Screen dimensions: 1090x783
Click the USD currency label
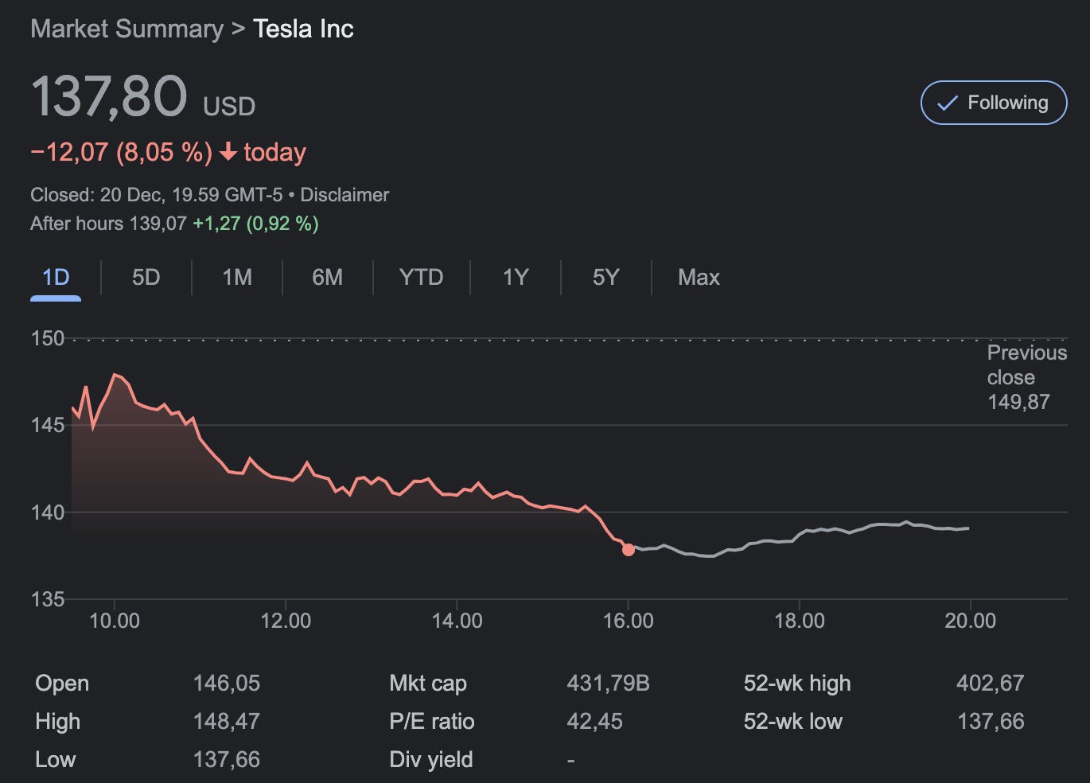(x=229, y=106)
